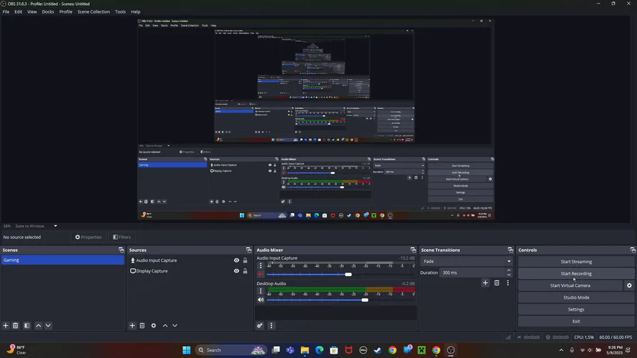Open virtual camera settings gear

pyautogui.click(x=629, y=285)
